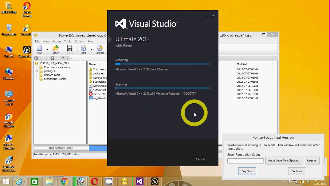Minimize the Visual Studio installer window

pos(207,16)
